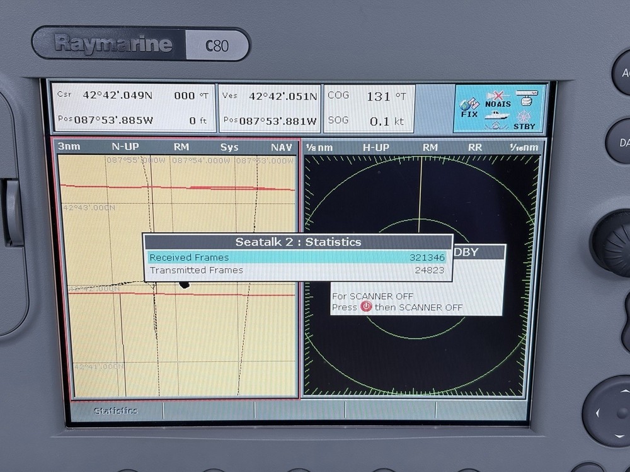Select cursor range 0 ft

[x=198, y=120]
